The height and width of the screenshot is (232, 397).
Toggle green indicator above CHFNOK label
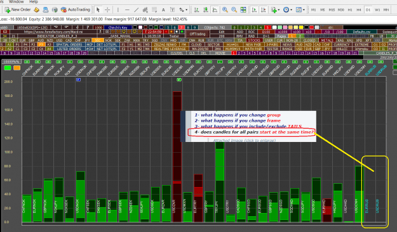27,62
